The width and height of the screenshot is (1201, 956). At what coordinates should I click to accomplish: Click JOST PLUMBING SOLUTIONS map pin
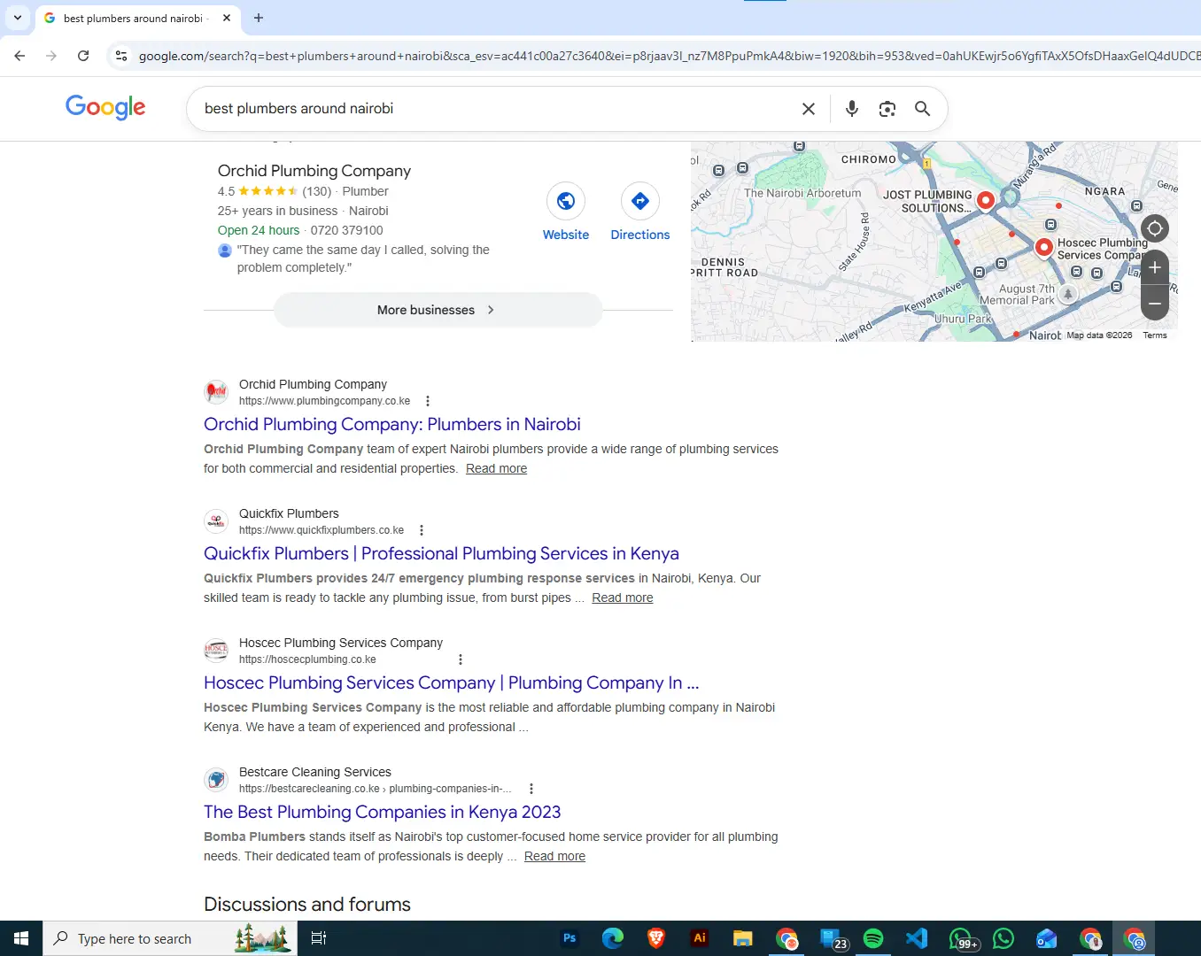coord(985,200)
